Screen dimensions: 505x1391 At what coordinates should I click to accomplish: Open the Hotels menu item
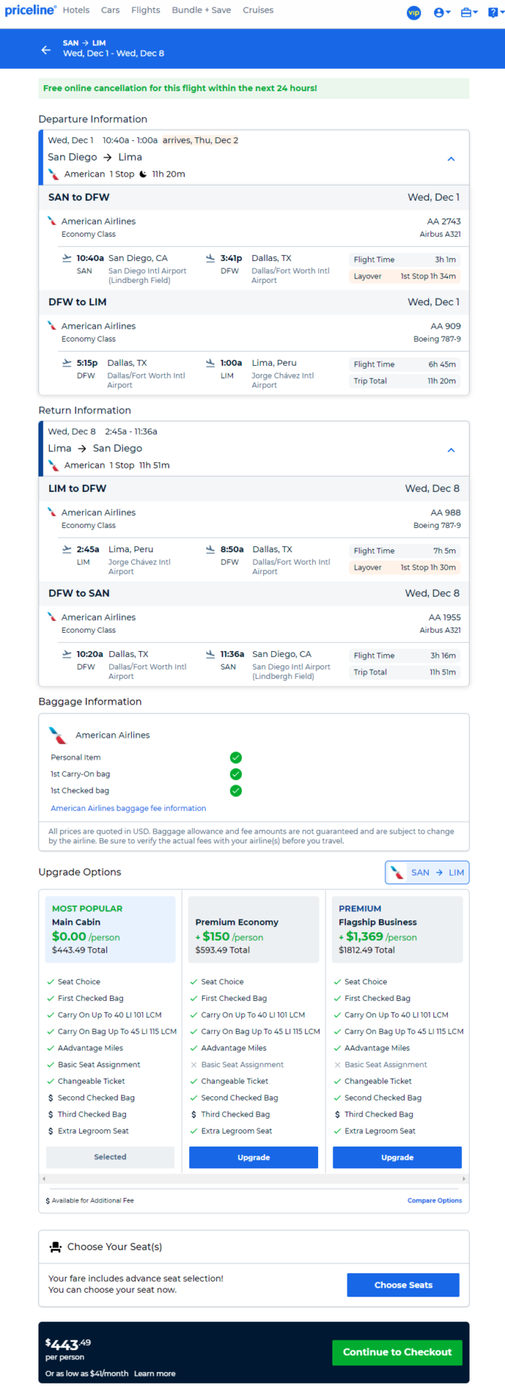76,11
